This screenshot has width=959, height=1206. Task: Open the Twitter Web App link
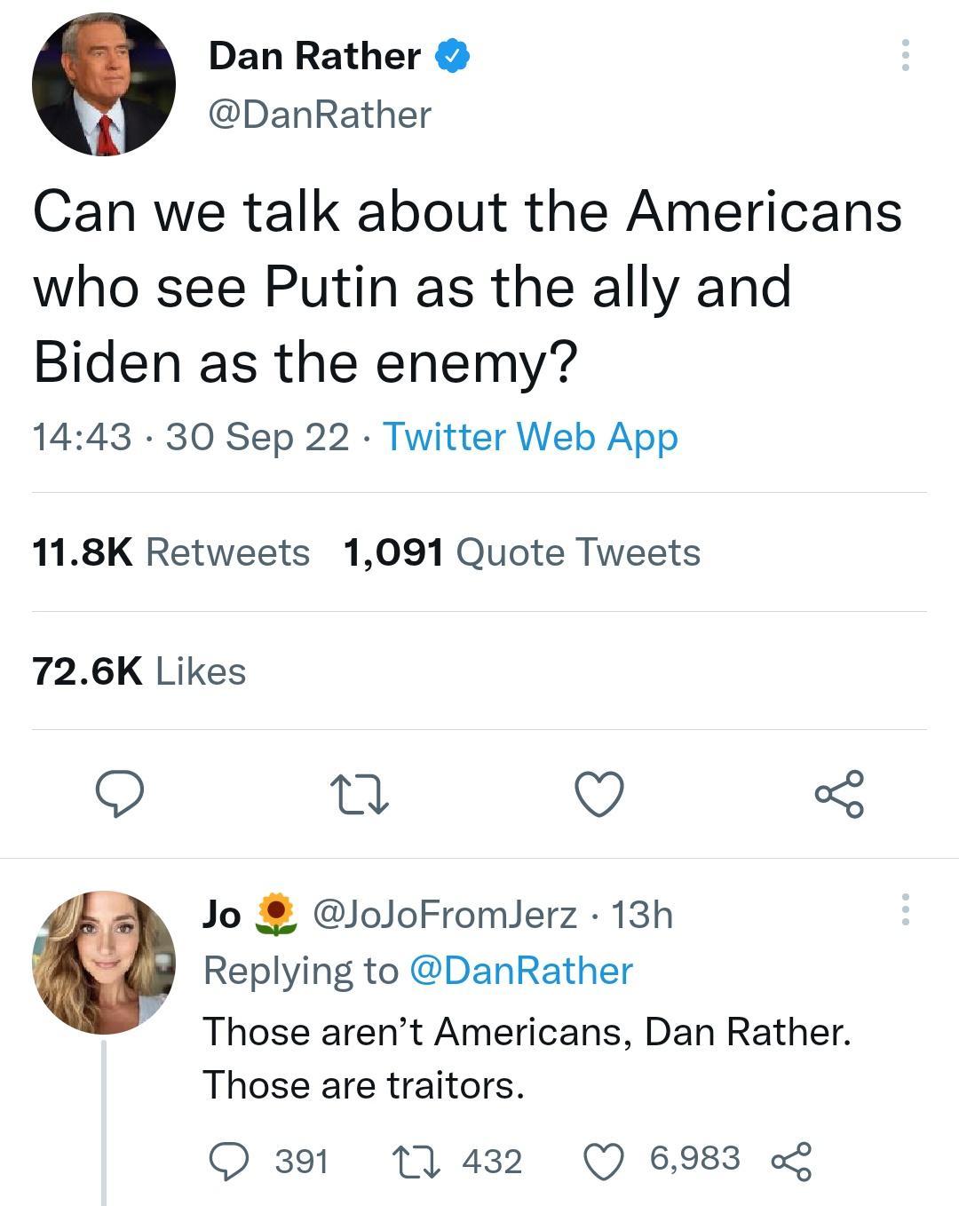(528, 437)
